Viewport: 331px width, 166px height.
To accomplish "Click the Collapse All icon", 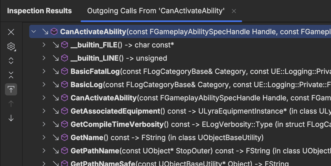I will click(11, 75).
